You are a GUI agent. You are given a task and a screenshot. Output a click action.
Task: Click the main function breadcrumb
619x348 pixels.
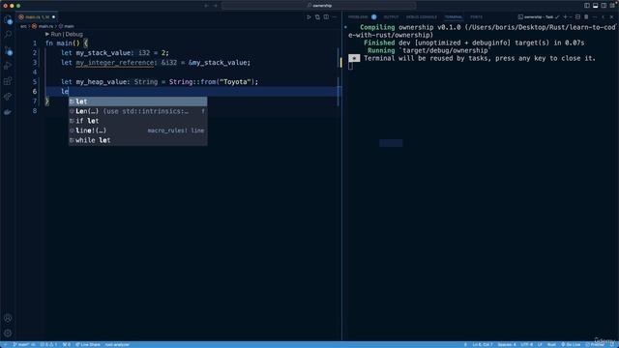pos(67,26)
